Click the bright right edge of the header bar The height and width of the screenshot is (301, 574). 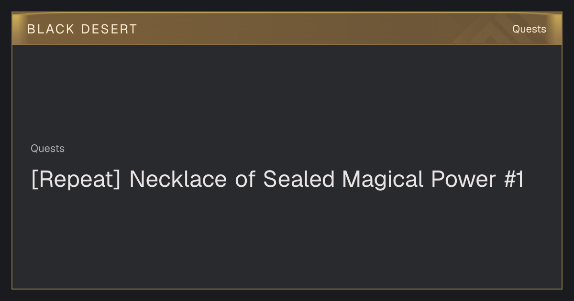557,29
